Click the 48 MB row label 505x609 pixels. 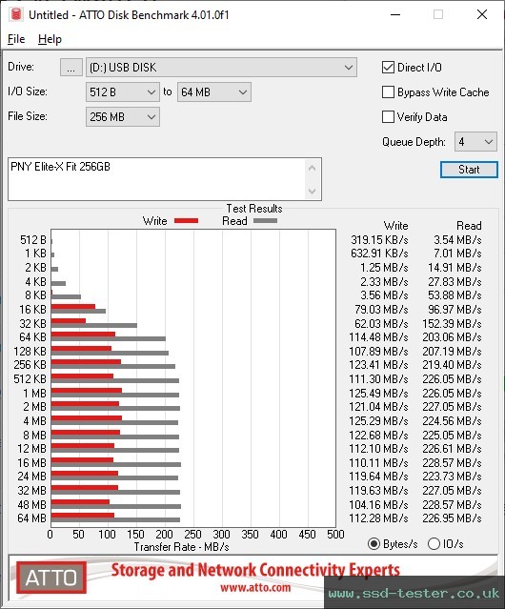pos(31,505)
